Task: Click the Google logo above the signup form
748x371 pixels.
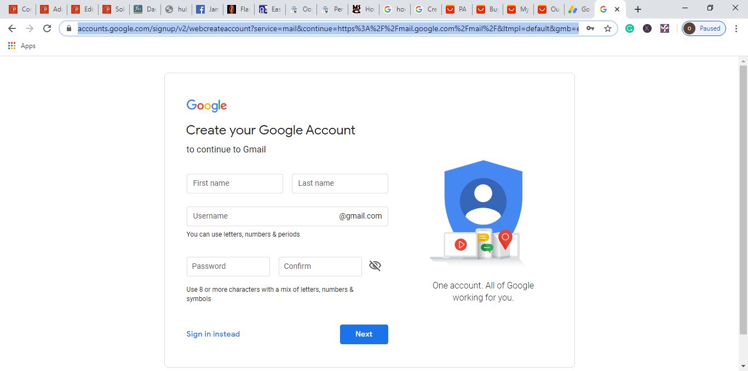Action: [206, 105]
